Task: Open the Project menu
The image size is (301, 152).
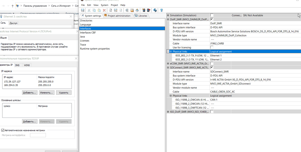Action: click(x=115, y=5)
